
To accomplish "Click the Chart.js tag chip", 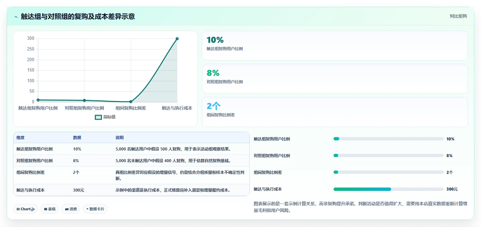I will [x=26, y=209].
